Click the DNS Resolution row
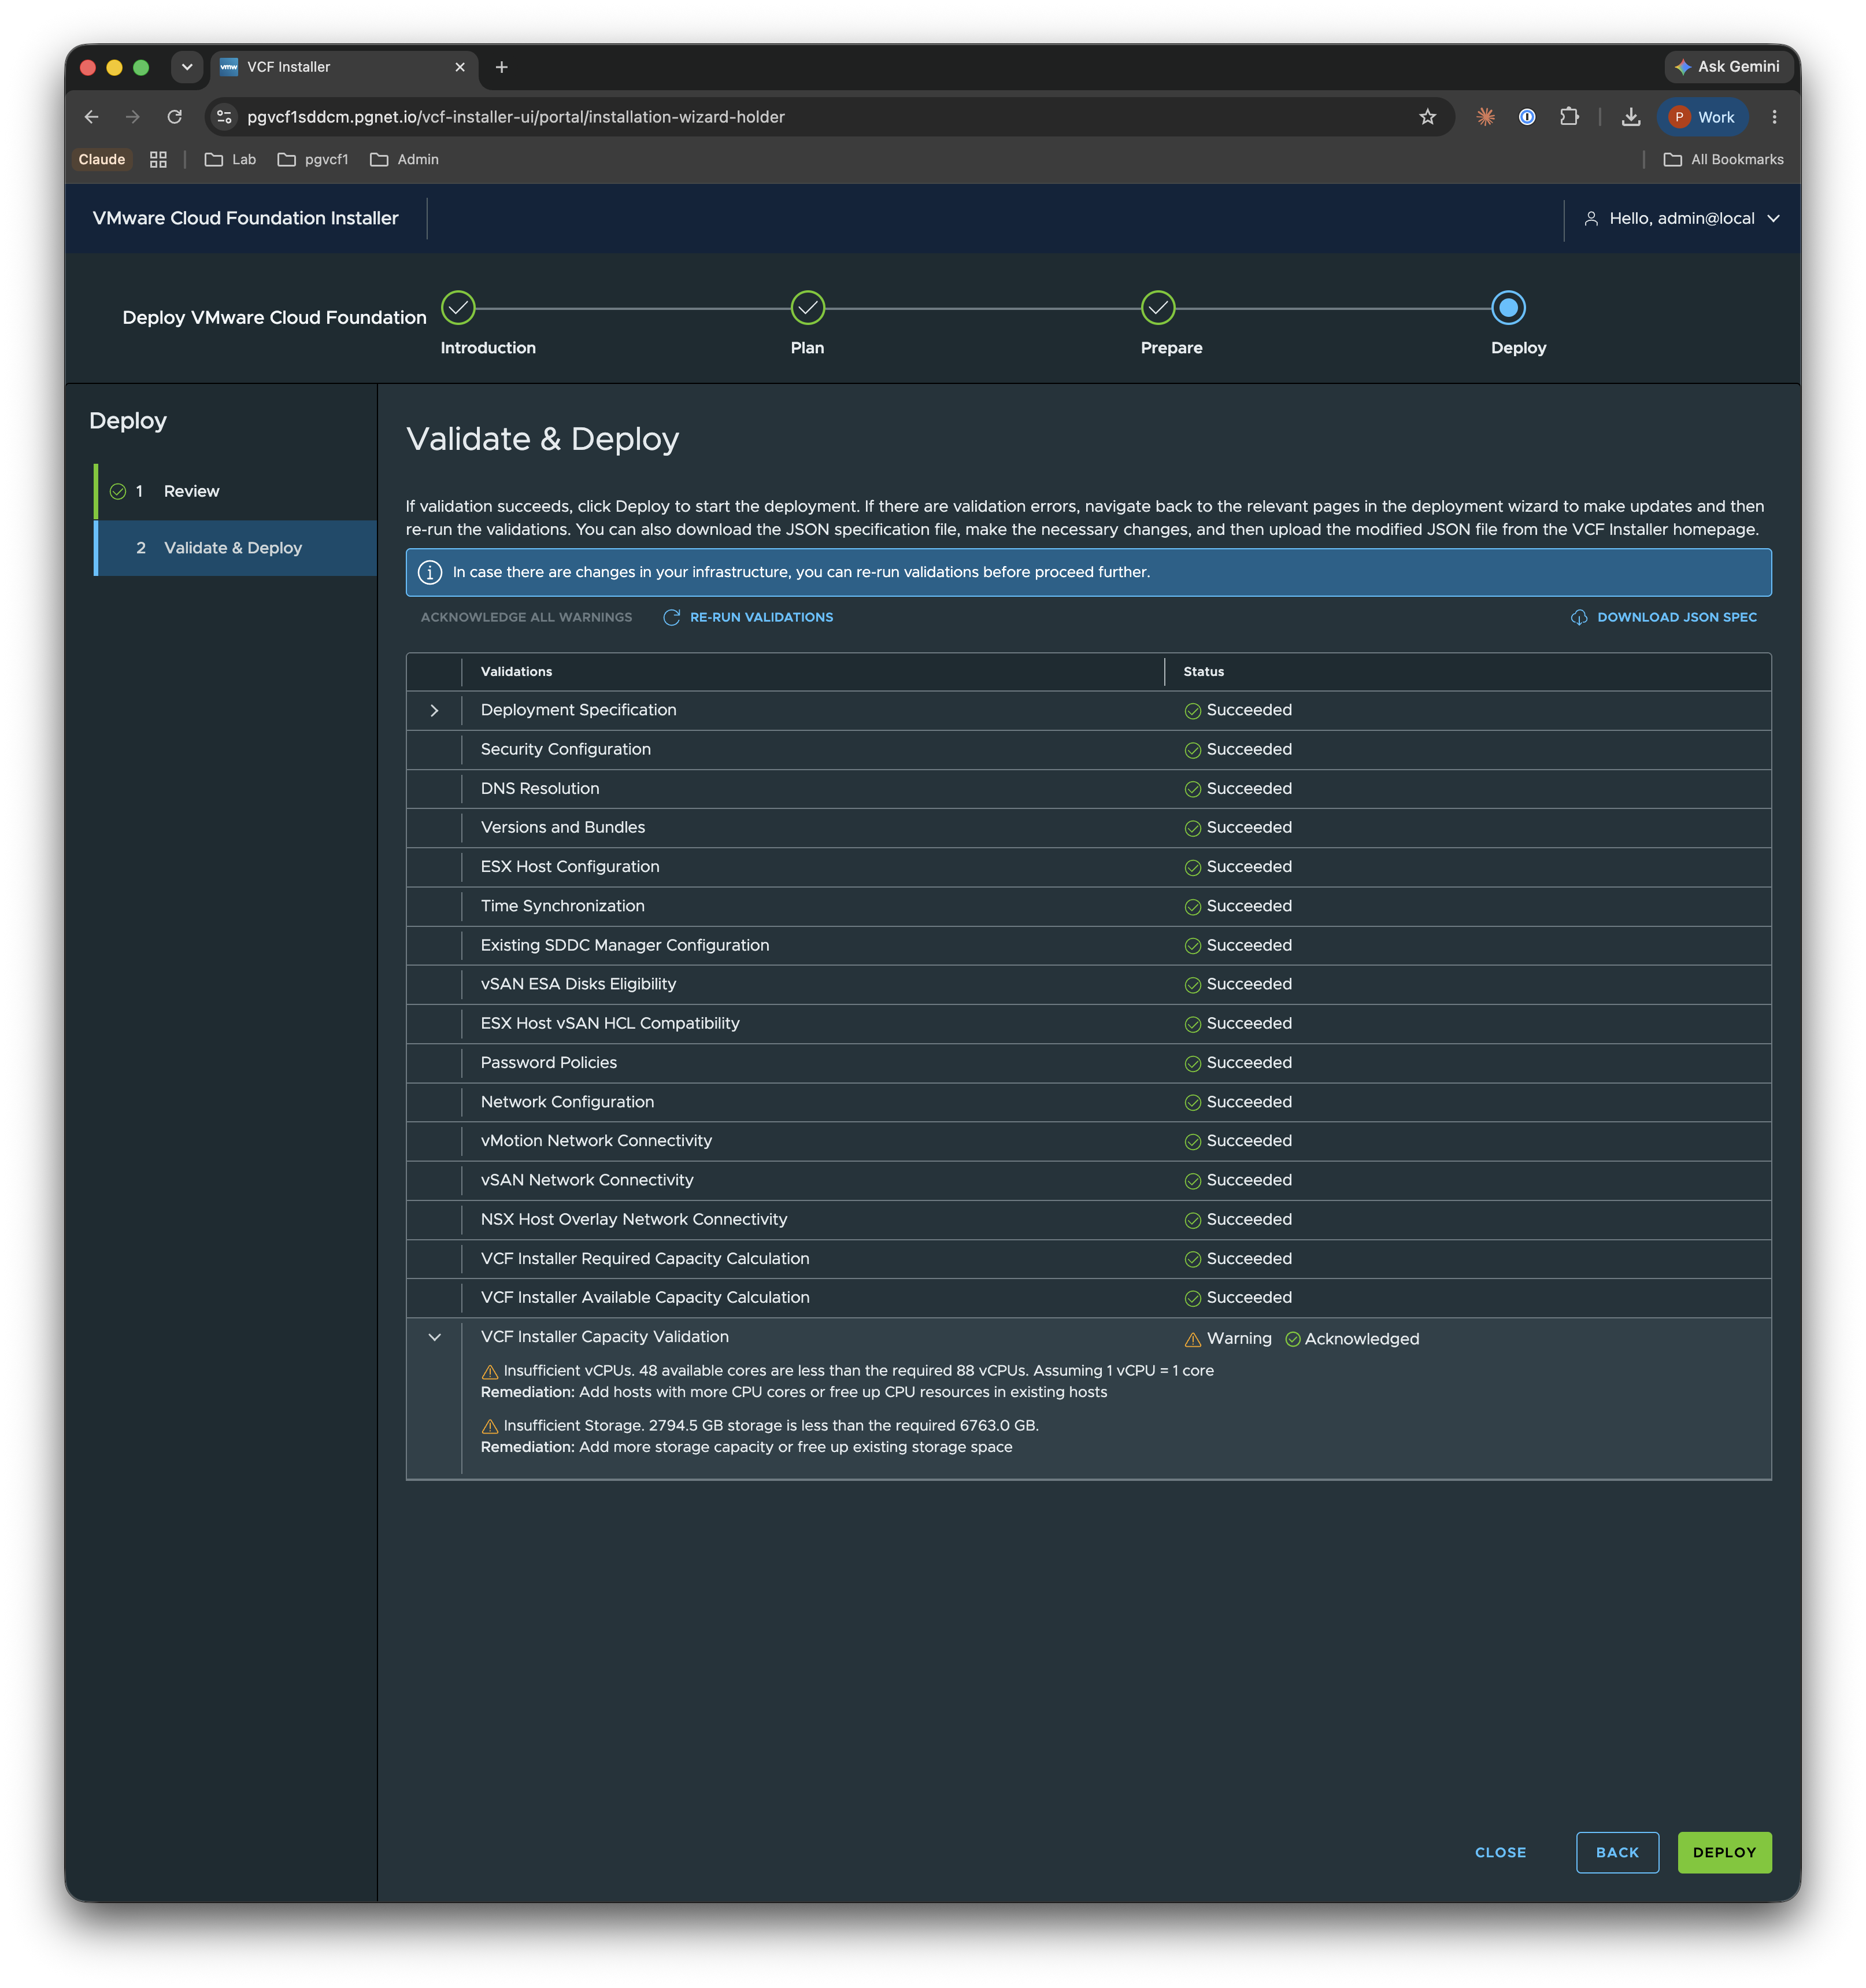 (x=1088, y=789)
